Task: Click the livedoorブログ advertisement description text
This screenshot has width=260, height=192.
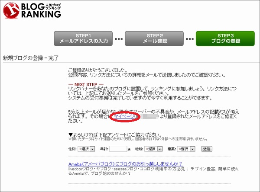Action: (153, 171)
